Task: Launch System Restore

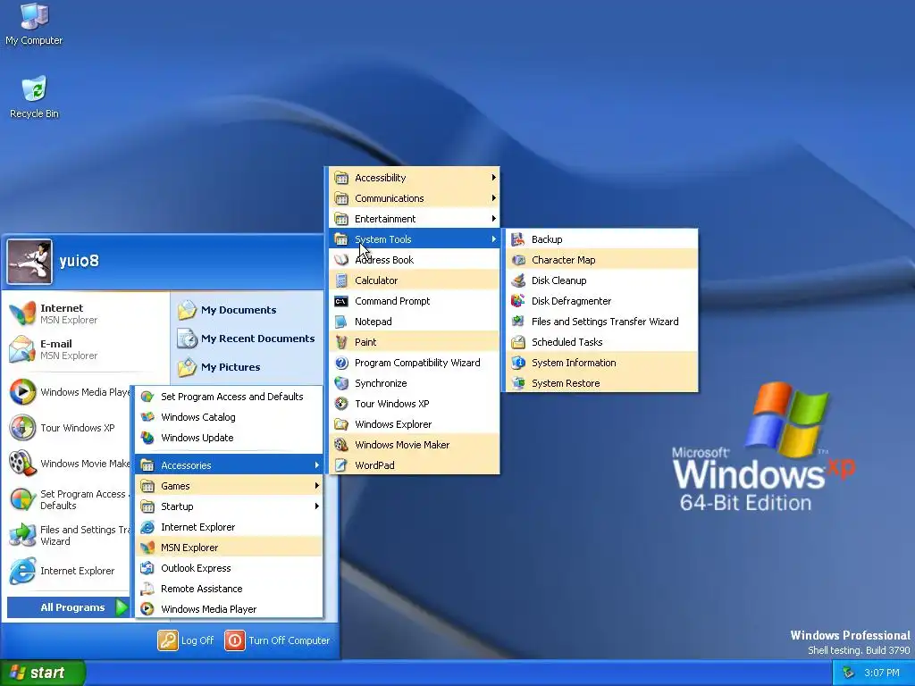Action: [601, 383]
